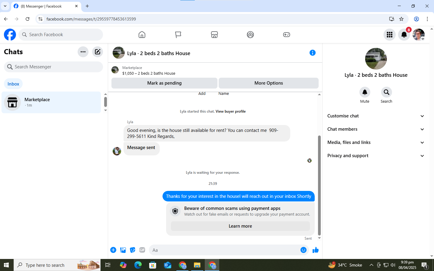Go to the Home feed icon
Image resolution: width=434 pixels, height=271 pixels.
coord(142,35)
